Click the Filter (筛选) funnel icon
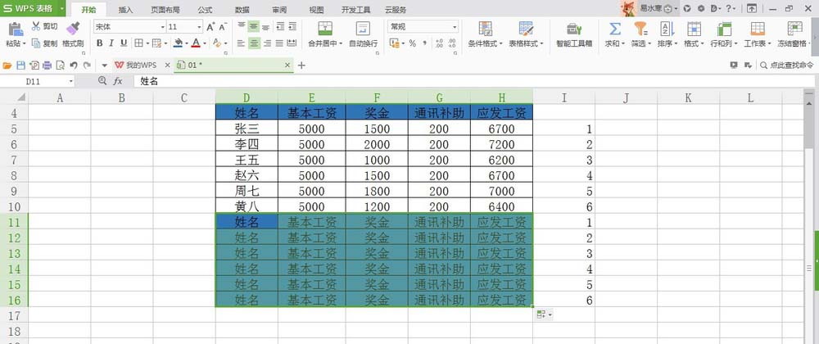This screenshot has width=819, height=344. coord(640,29)
